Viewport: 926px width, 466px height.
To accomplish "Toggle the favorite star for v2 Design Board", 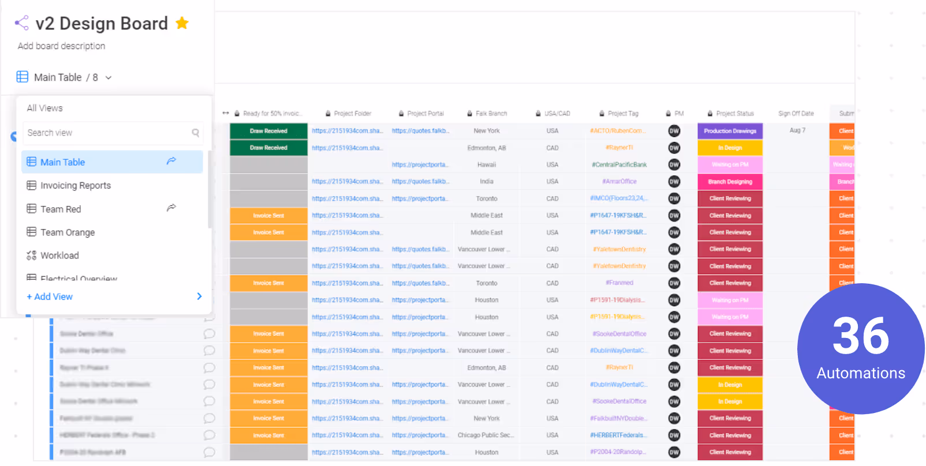I will [x=182, y=23].
